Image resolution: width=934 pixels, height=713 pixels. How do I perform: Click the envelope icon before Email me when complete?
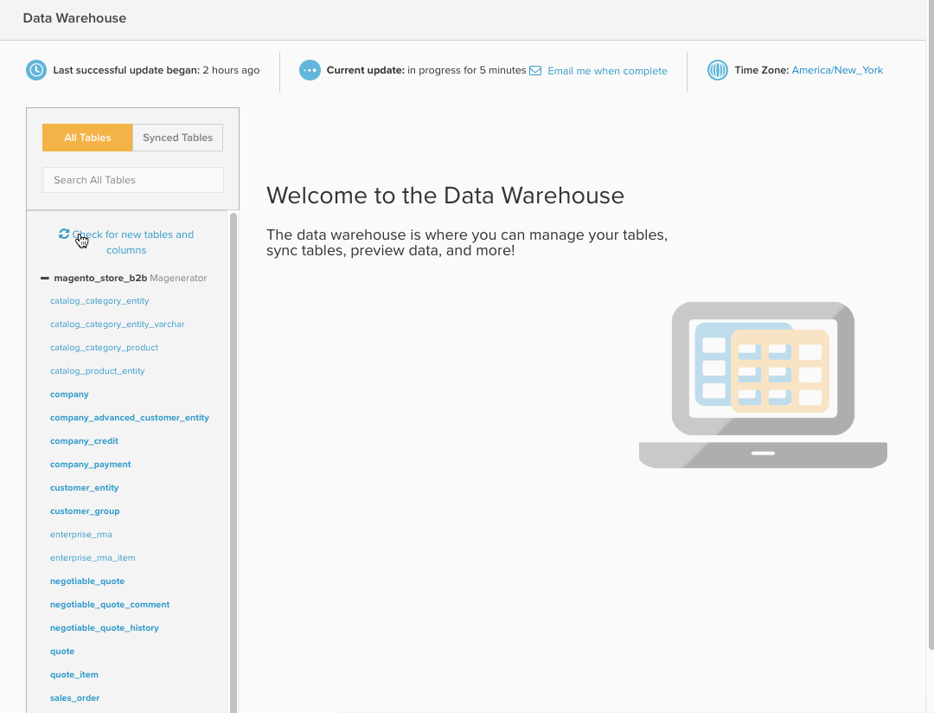536,70
